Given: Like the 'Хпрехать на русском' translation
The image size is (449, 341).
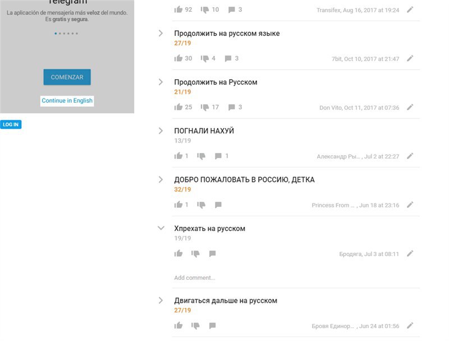Looking at the screenshot, I should click(x=178, y=253).
